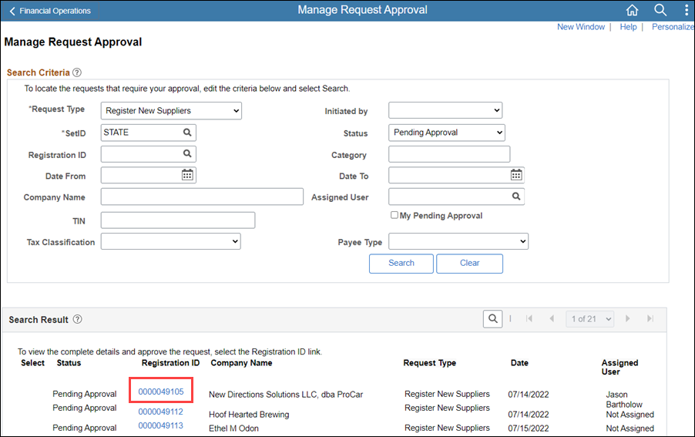Open the Personalize link

point(673,27)
